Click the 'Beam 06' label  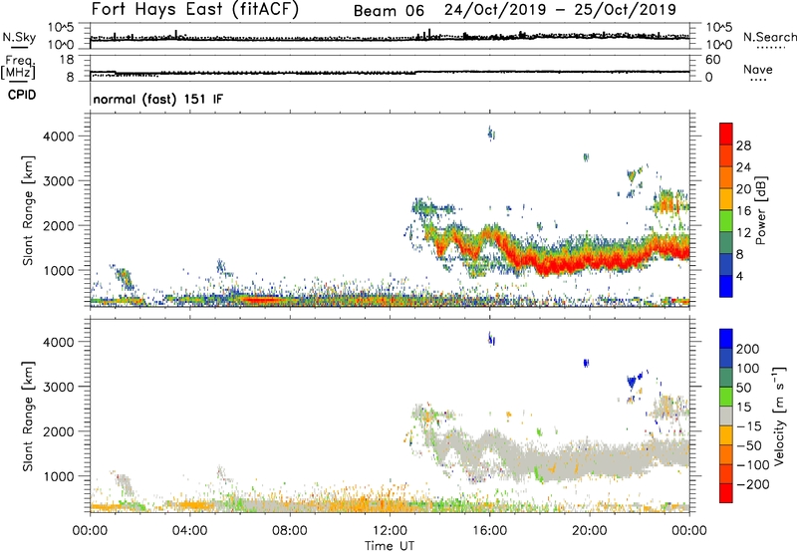389,11
